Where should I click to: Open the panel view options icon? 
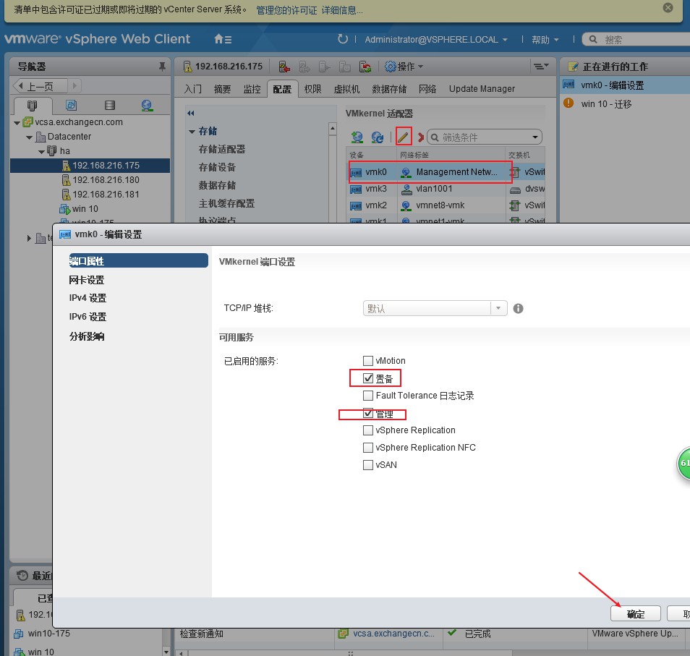click(x=541, y=67)
